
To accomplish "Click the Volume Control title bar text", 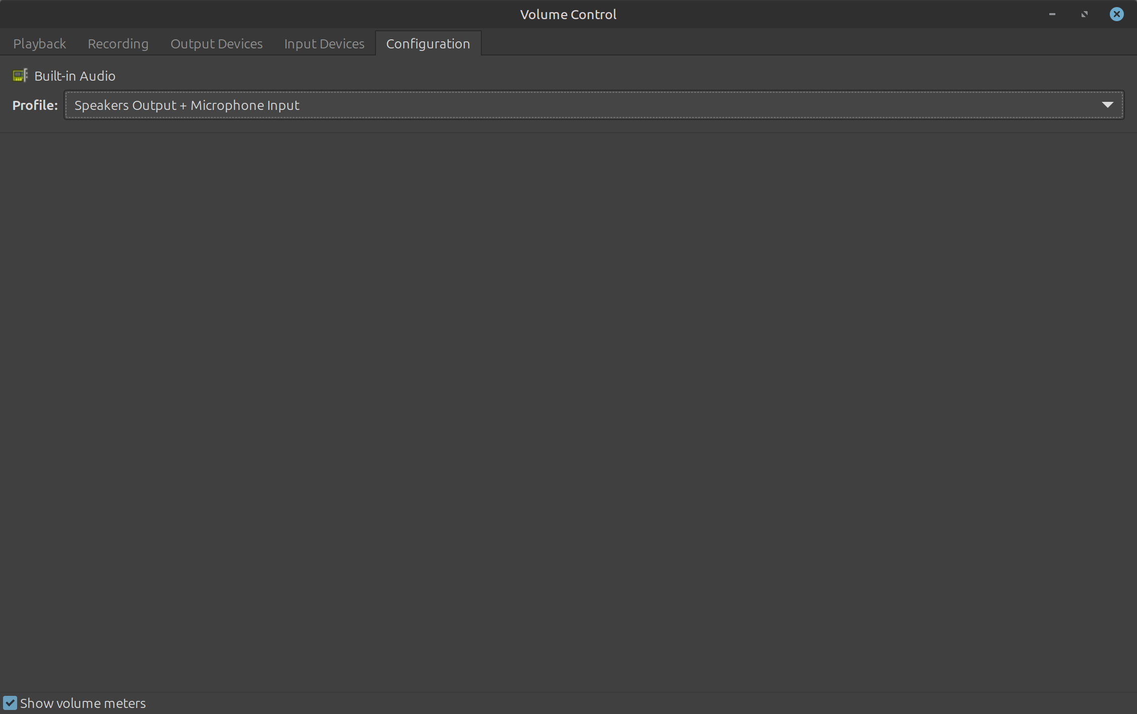I will [x=568, y=14].
